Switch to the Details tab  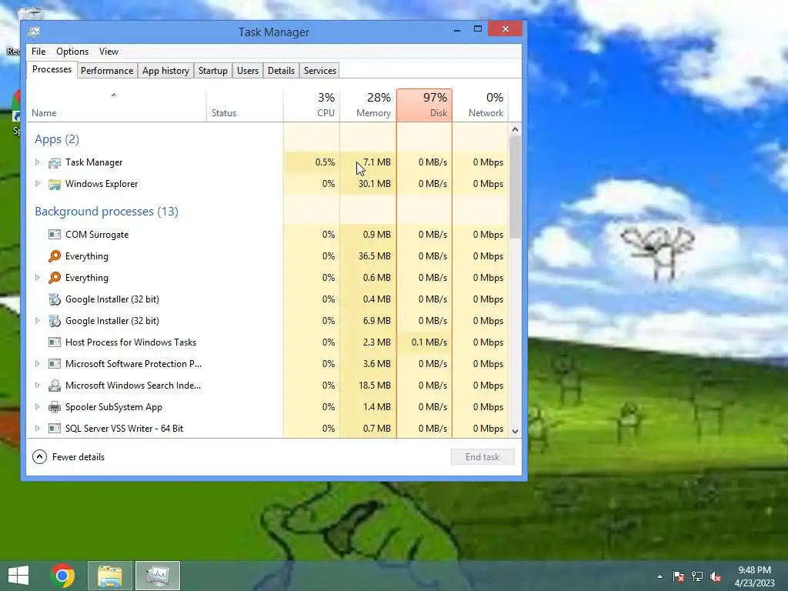tap(281, 71)
